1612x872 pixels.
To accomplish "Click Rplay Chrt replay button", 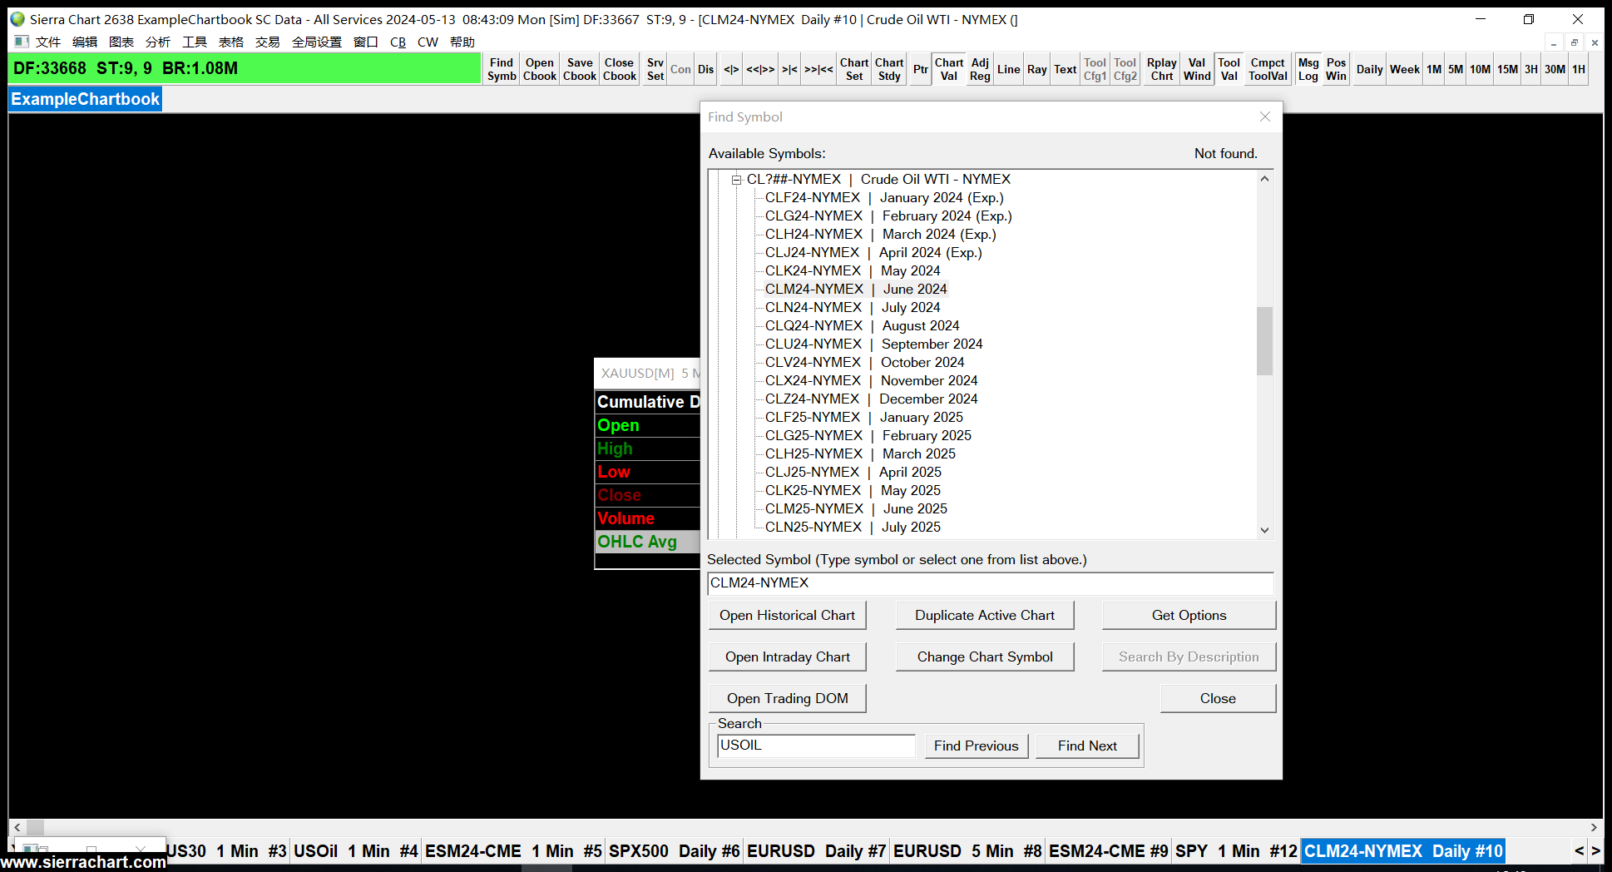I will (x=1162, y=69).
